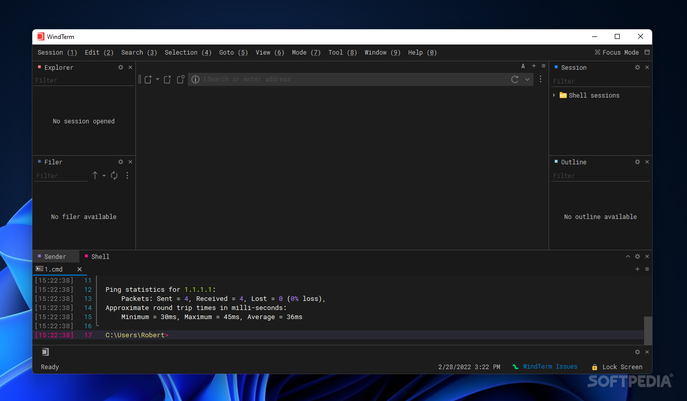687x401 pixels.
Task: Close the Explorer panel
Action: tap(130, 67)
